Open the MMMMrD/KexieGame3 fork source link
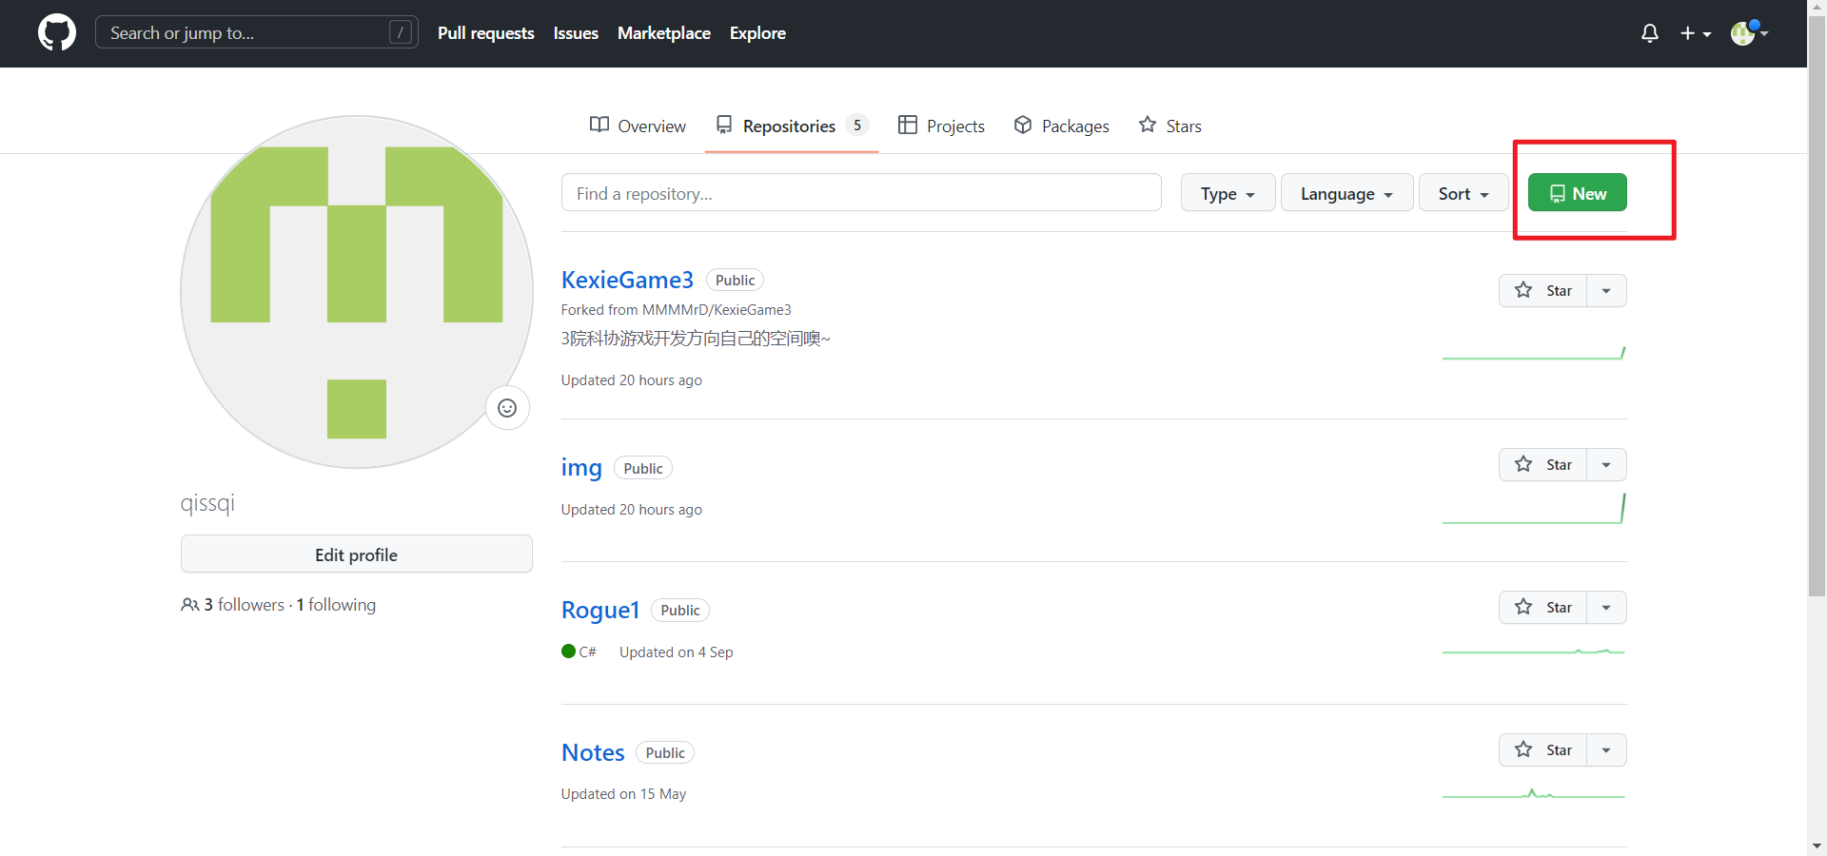This screenshot has width=1827, height=856. [717, 310]
